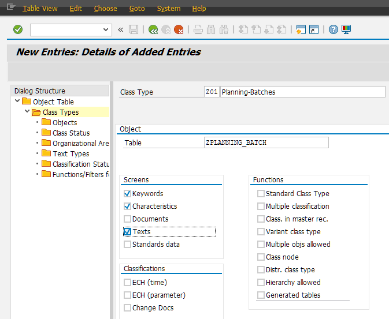The height and width of the screenshot is (319, 389).
Task: Click the Save diskette icon
Action: pyautogui.click(x=134, y=29)
